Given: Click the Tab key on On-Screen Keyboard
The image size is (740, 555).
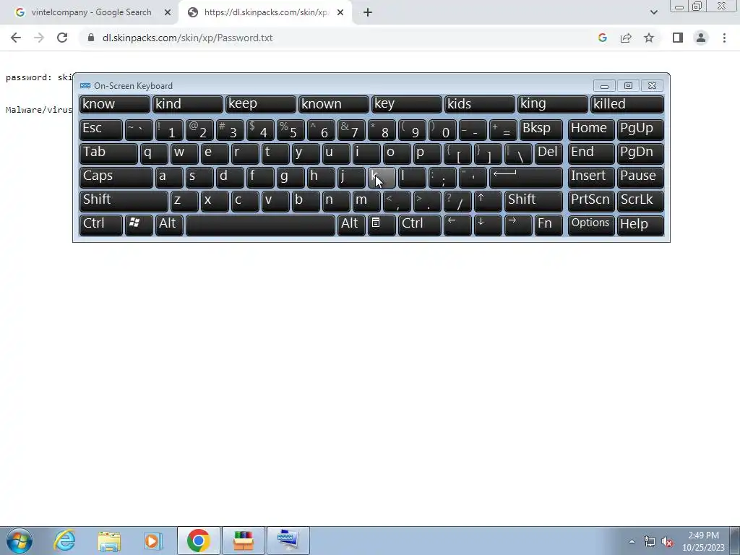Looking at the screenshot, I should pos(108,153).
